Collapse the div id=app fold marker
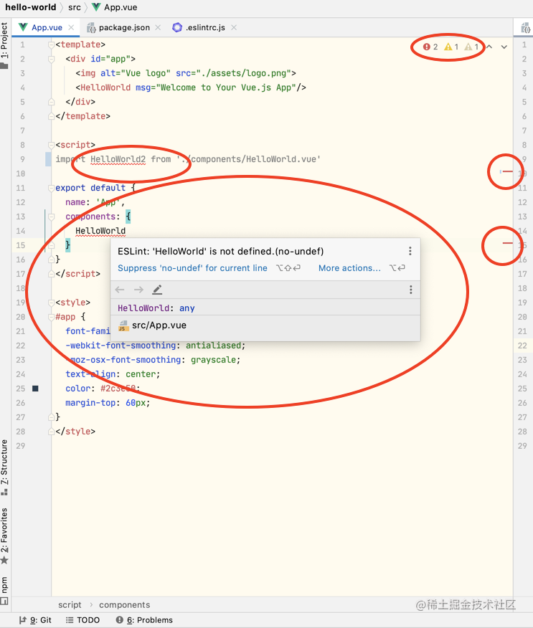The height and width of the screenshot is (628, 533). point(52,60)
